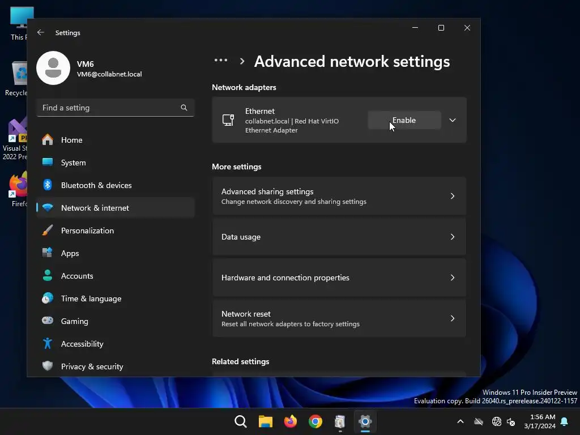Click the Accounts icon in sidebar
This screenshot has width=580, height=435.
(x=48, y=276)
